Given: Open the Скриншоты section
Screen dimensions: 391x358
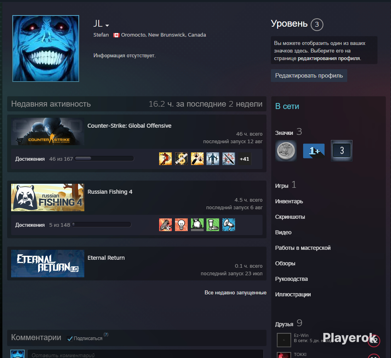Looking at the screenshot, I should click(290, 217).
